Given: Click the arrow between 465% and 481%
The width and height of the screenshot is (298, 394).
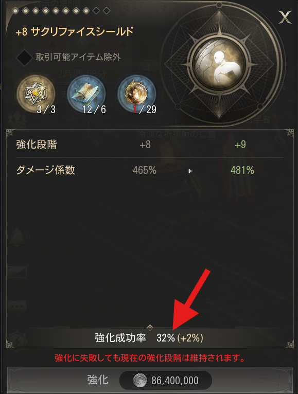Looking at the screenshot, I should tap(190, 171).
